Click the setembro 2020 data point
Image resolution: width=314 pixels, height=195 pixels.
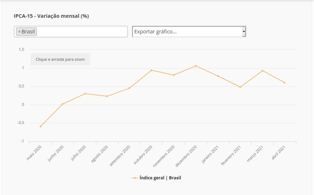point(129,88)
